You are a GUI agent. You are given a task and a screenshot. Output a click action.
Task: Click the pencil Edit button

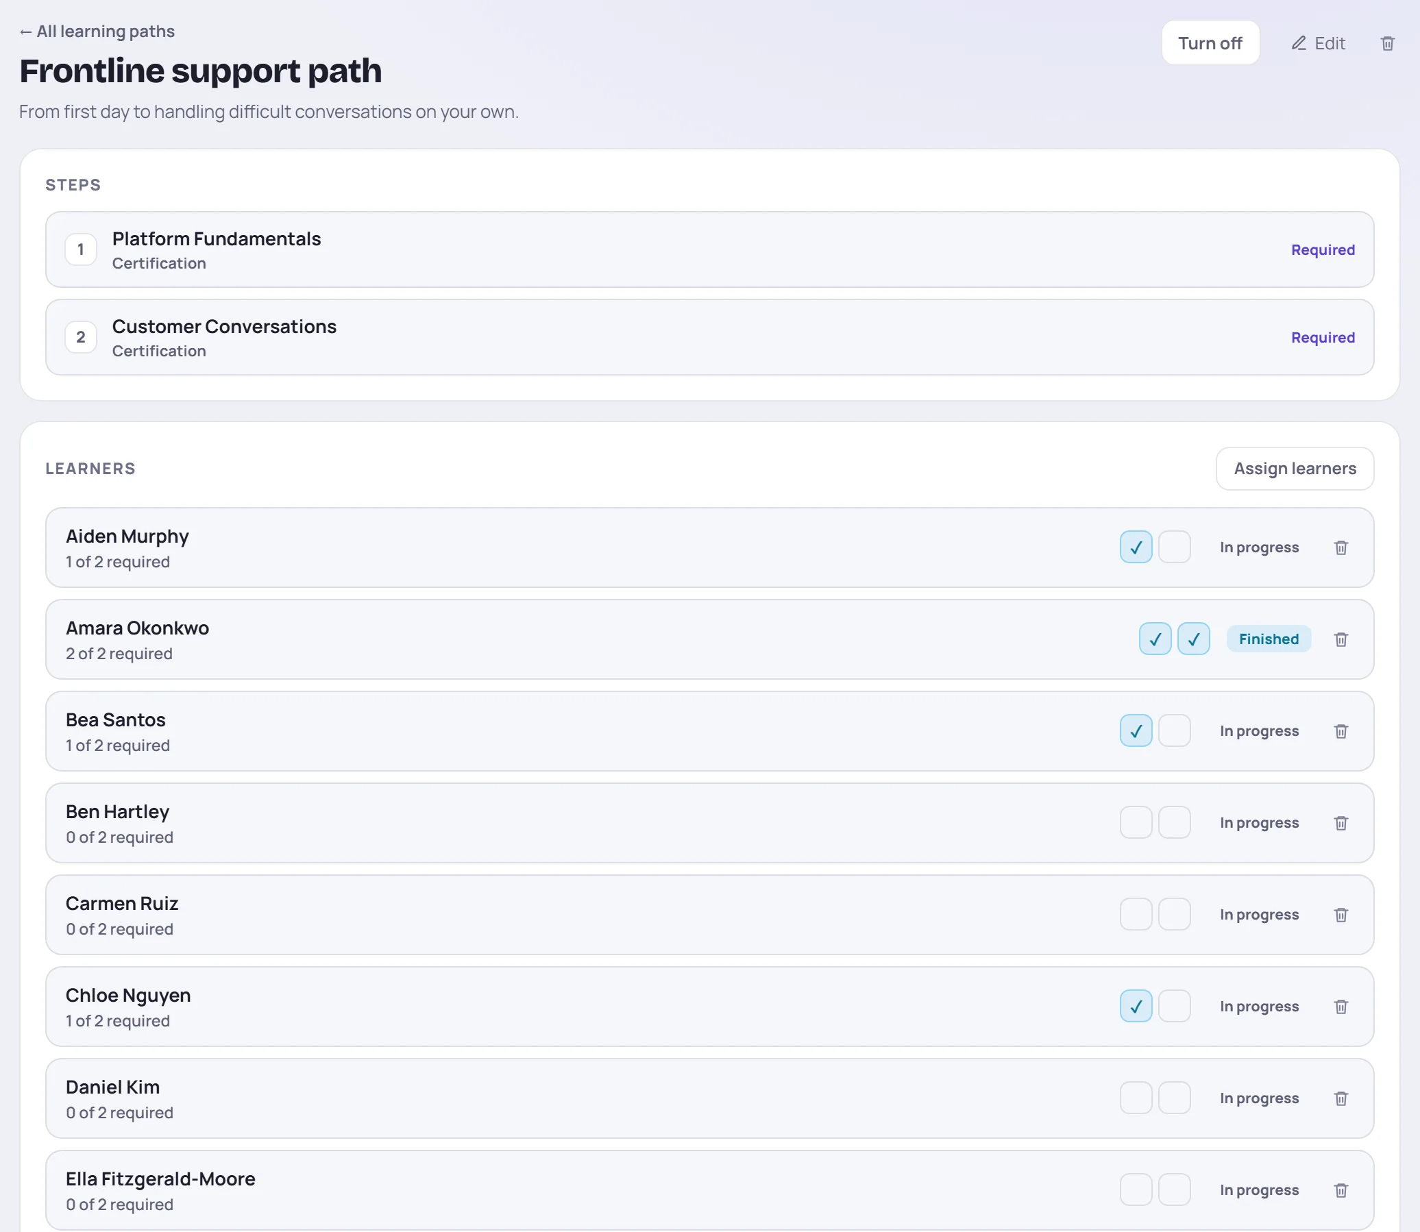tap(1317, 43)
